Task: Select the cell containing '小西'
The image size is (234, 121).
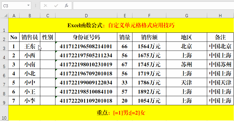Action: [x=30, y=55]
